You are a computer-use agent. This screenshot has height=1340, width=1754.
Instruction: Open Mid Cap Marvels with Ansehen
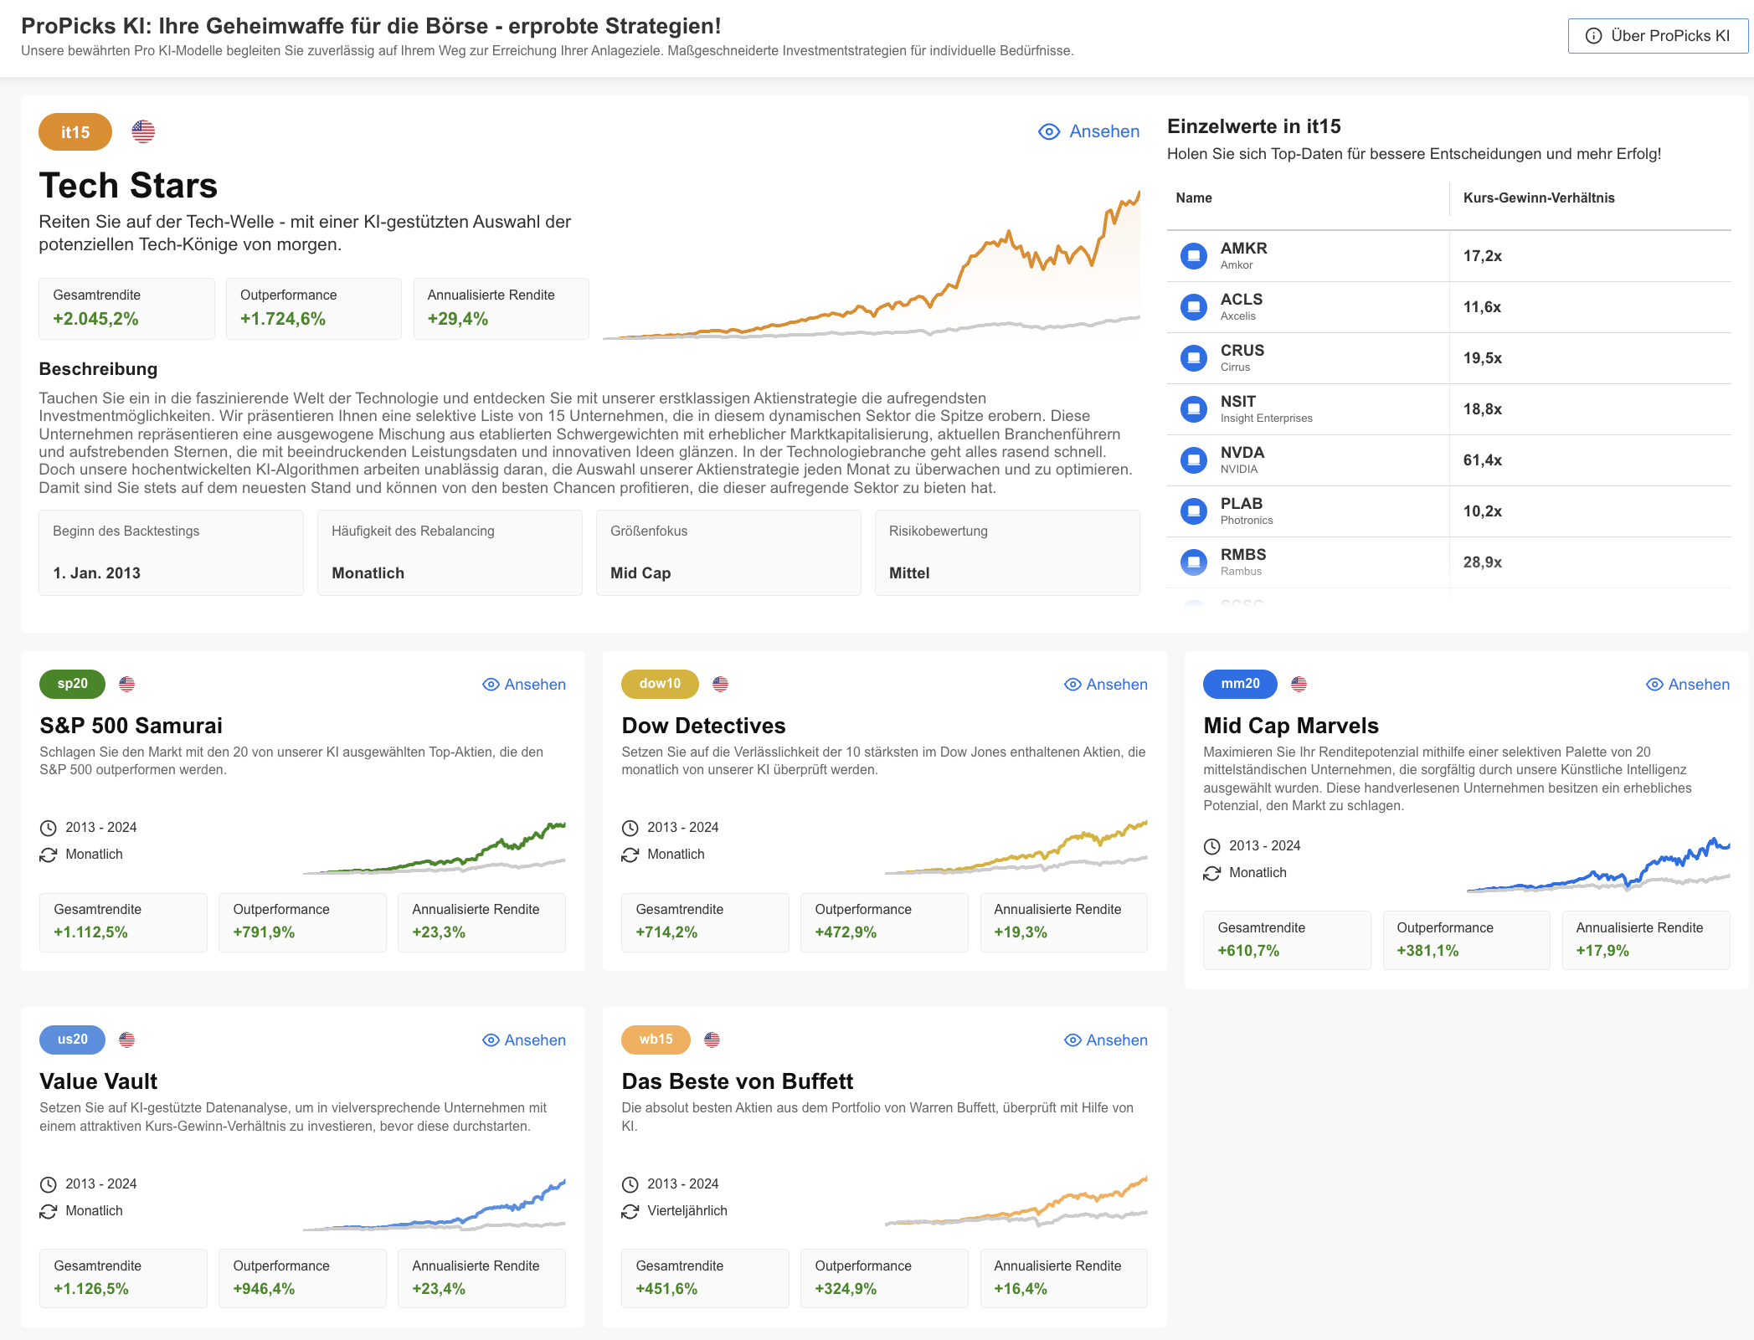tap(1688, 685)
